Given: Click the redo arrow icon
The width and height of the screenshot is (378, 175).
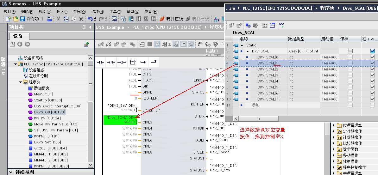Looking at the screenshot, I should tap(102, 19).
